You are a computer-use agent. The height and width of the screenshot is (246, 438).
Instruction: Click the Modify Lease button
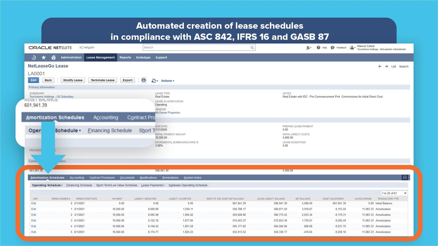click(73, 80)
